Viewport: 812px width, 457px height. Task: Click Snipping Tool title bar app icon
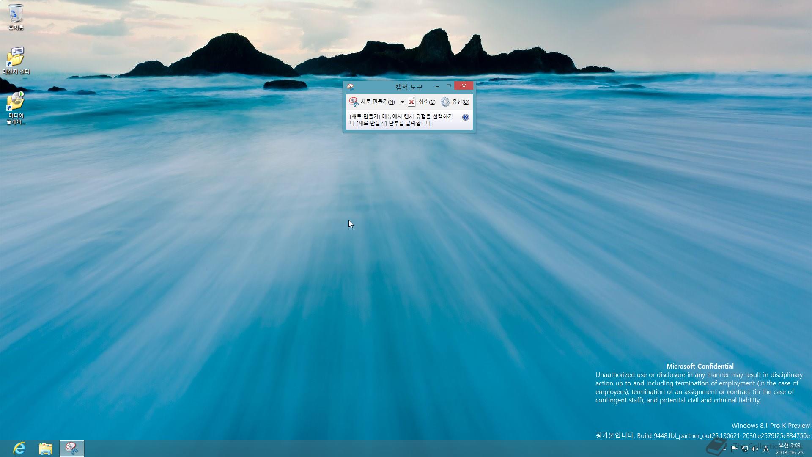tap(350, 87)
